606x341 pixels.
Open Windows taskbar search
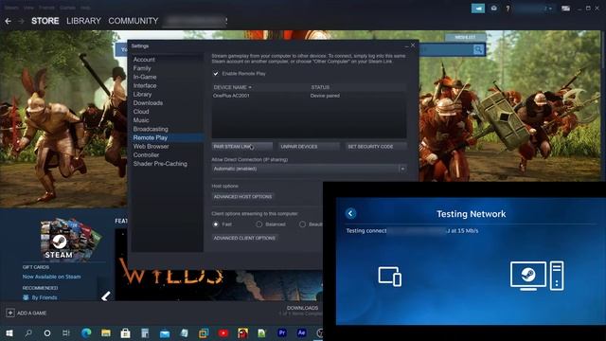[28, 332]
